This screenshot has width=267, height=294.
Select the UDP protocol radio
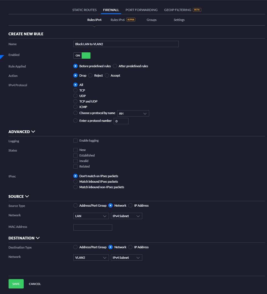pyautogui.click(x=75, y=96)
